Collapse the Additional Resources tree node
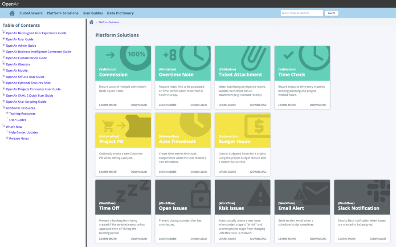The height and width of the screenshot is (247, 396). [4, 107]
